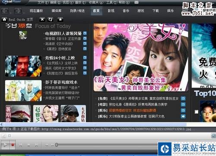Click the next clip button
The image size is (216, 156).
(x=36, y=145)
